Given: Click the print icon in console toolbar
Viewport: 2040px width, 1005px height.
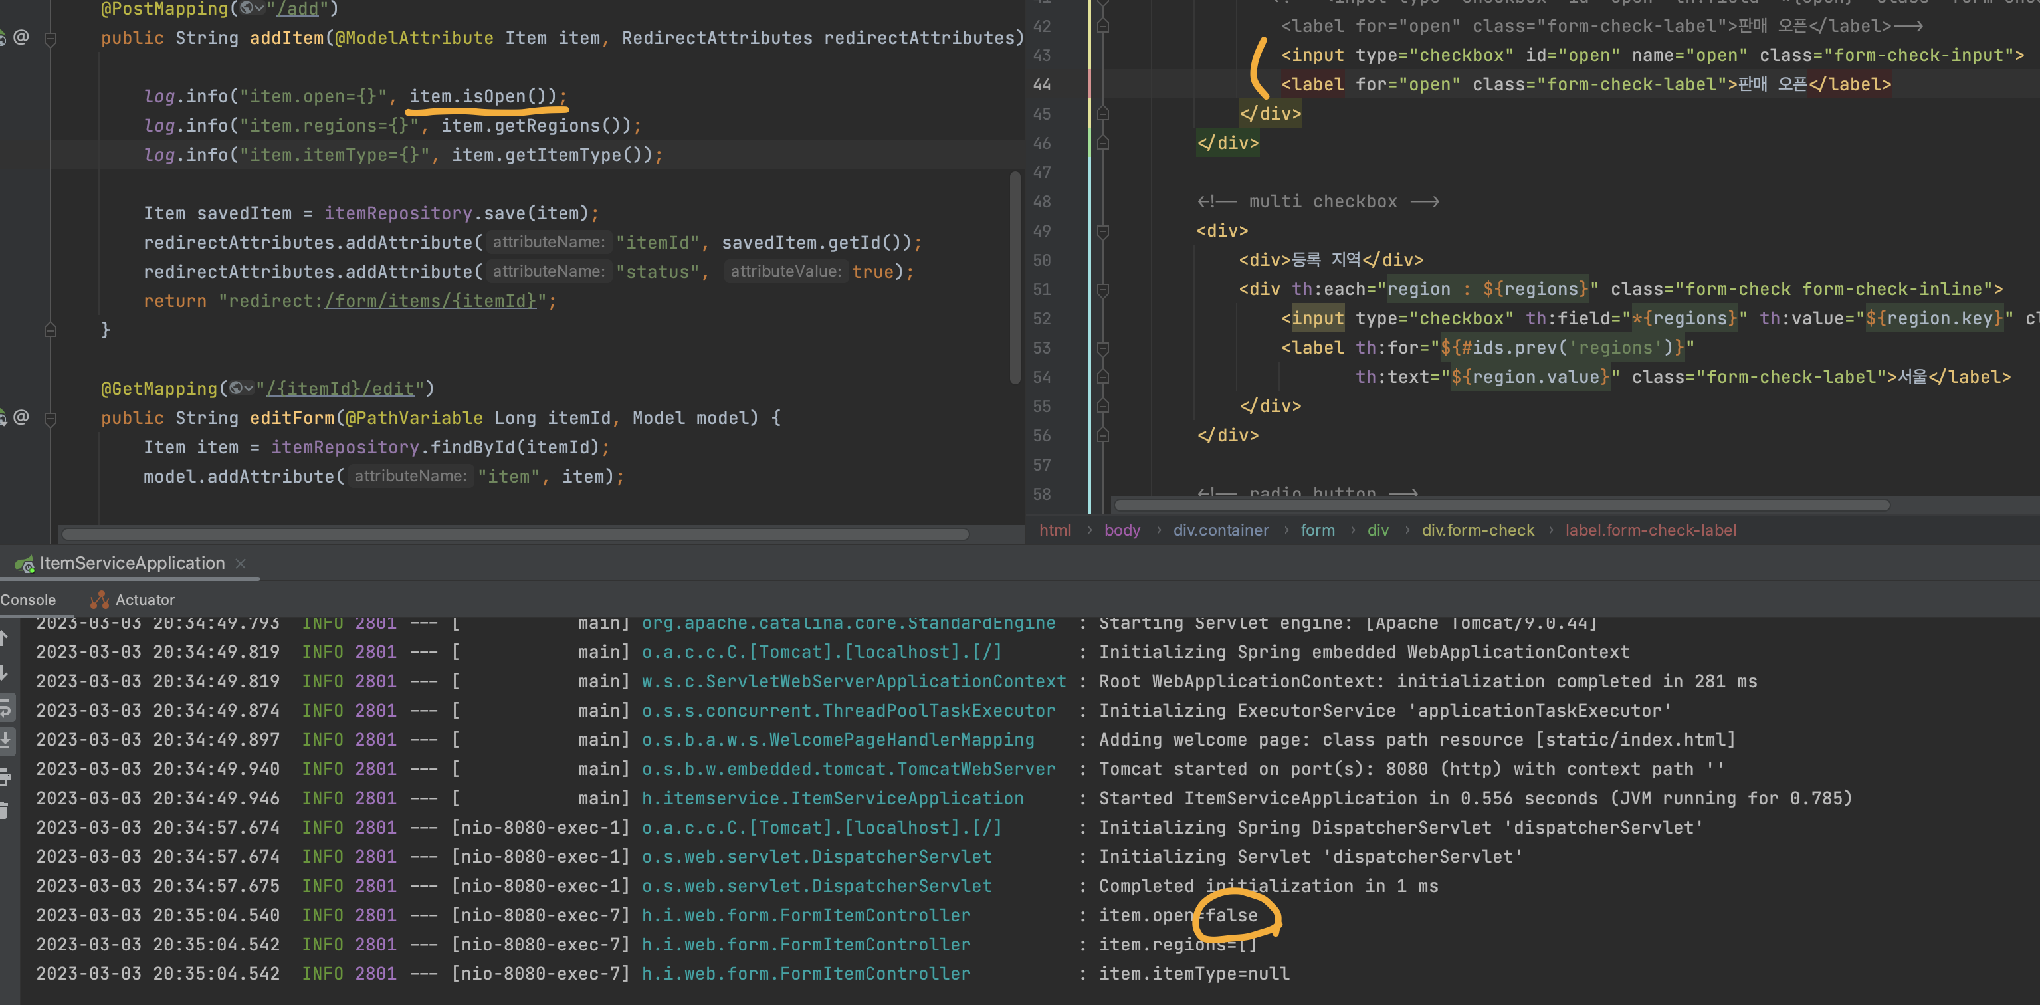Looking at the screenshot, I should 5,776.
